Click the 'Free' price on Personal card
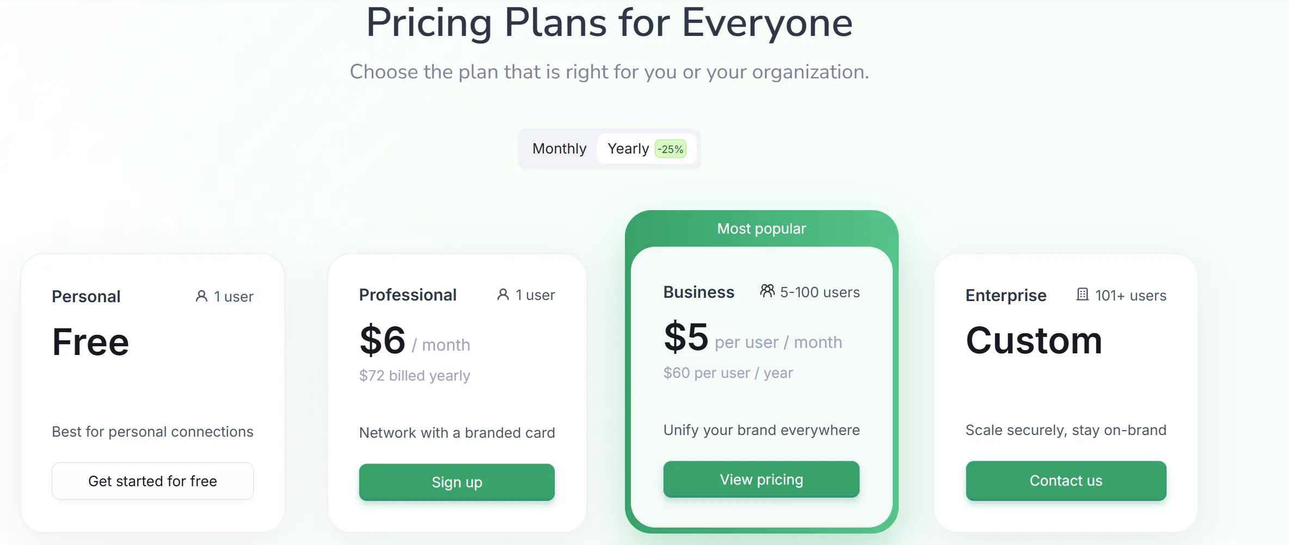The height and width of the screenshot is (545, 1289). click(90, 341)
